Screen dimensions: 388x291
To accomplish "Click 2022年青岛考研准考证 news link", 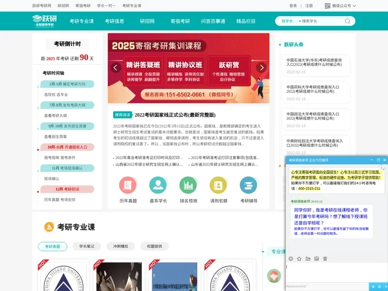I will 149,157.
